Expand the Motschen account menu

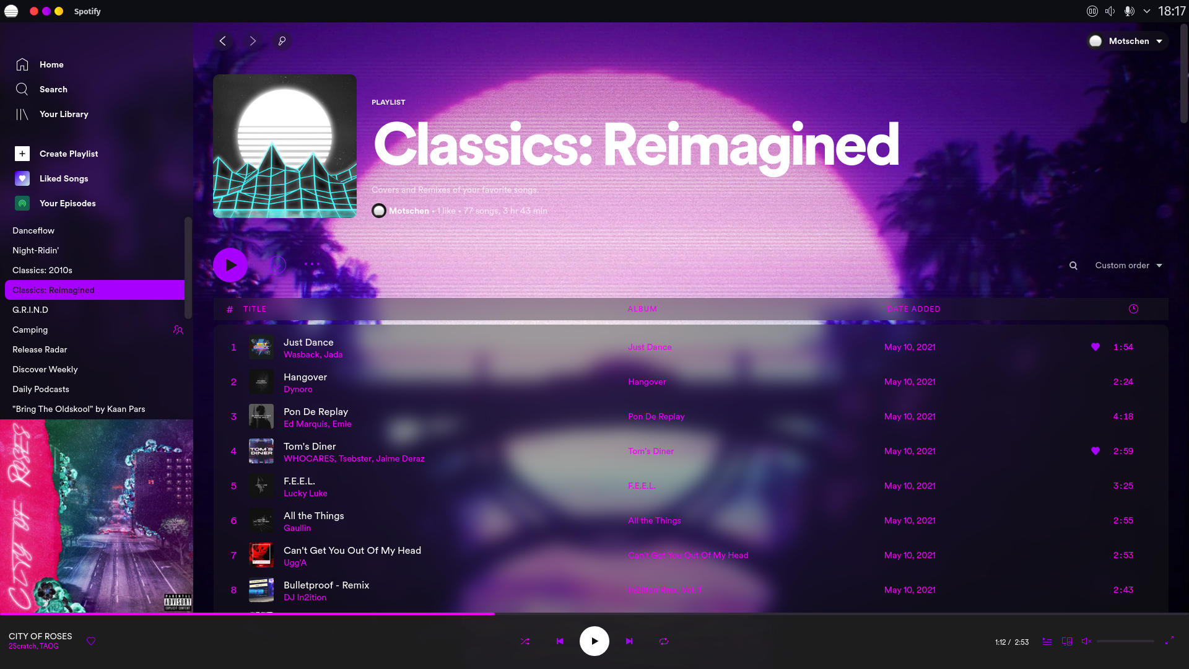tap(1127, 41)
